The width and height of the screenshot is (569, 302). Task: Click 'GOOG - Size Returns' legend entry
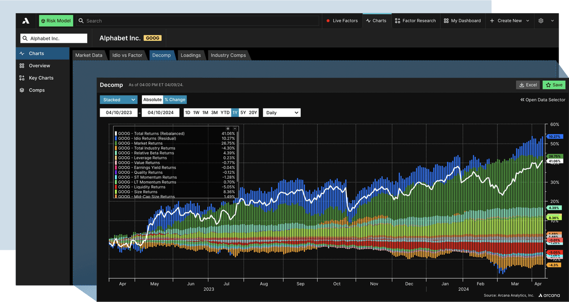138,192
